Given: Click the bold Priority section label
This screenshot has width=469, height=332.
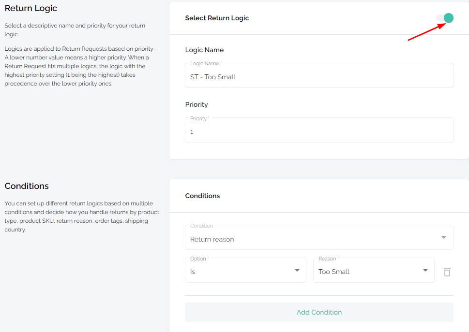Looking at the screenshot, I should 197,104.
